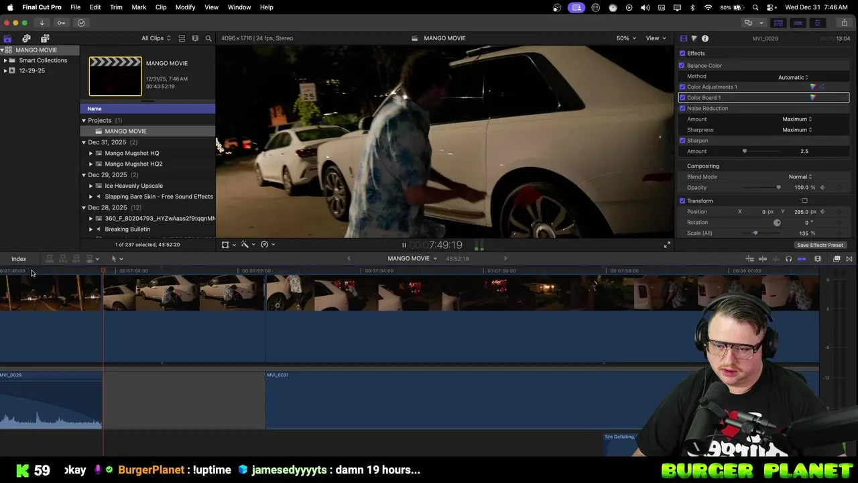Toggle snapping icon in timeline toolbar

802,259
